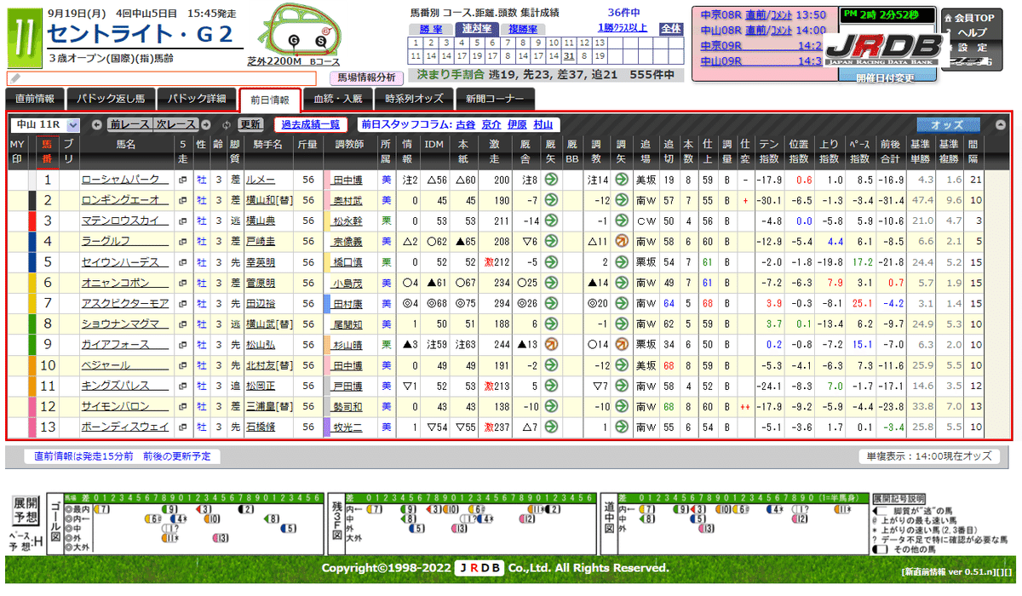This screenshot has height=596, width=1022.
Task: Click the circular refresh icon beside 更新
Action: coord(225,124)
